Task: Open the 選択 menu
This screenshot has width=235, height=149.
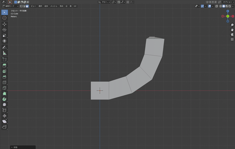Action: 40,6
